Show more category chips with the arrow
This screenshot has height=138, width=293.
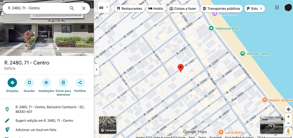[x=261, y=9]
